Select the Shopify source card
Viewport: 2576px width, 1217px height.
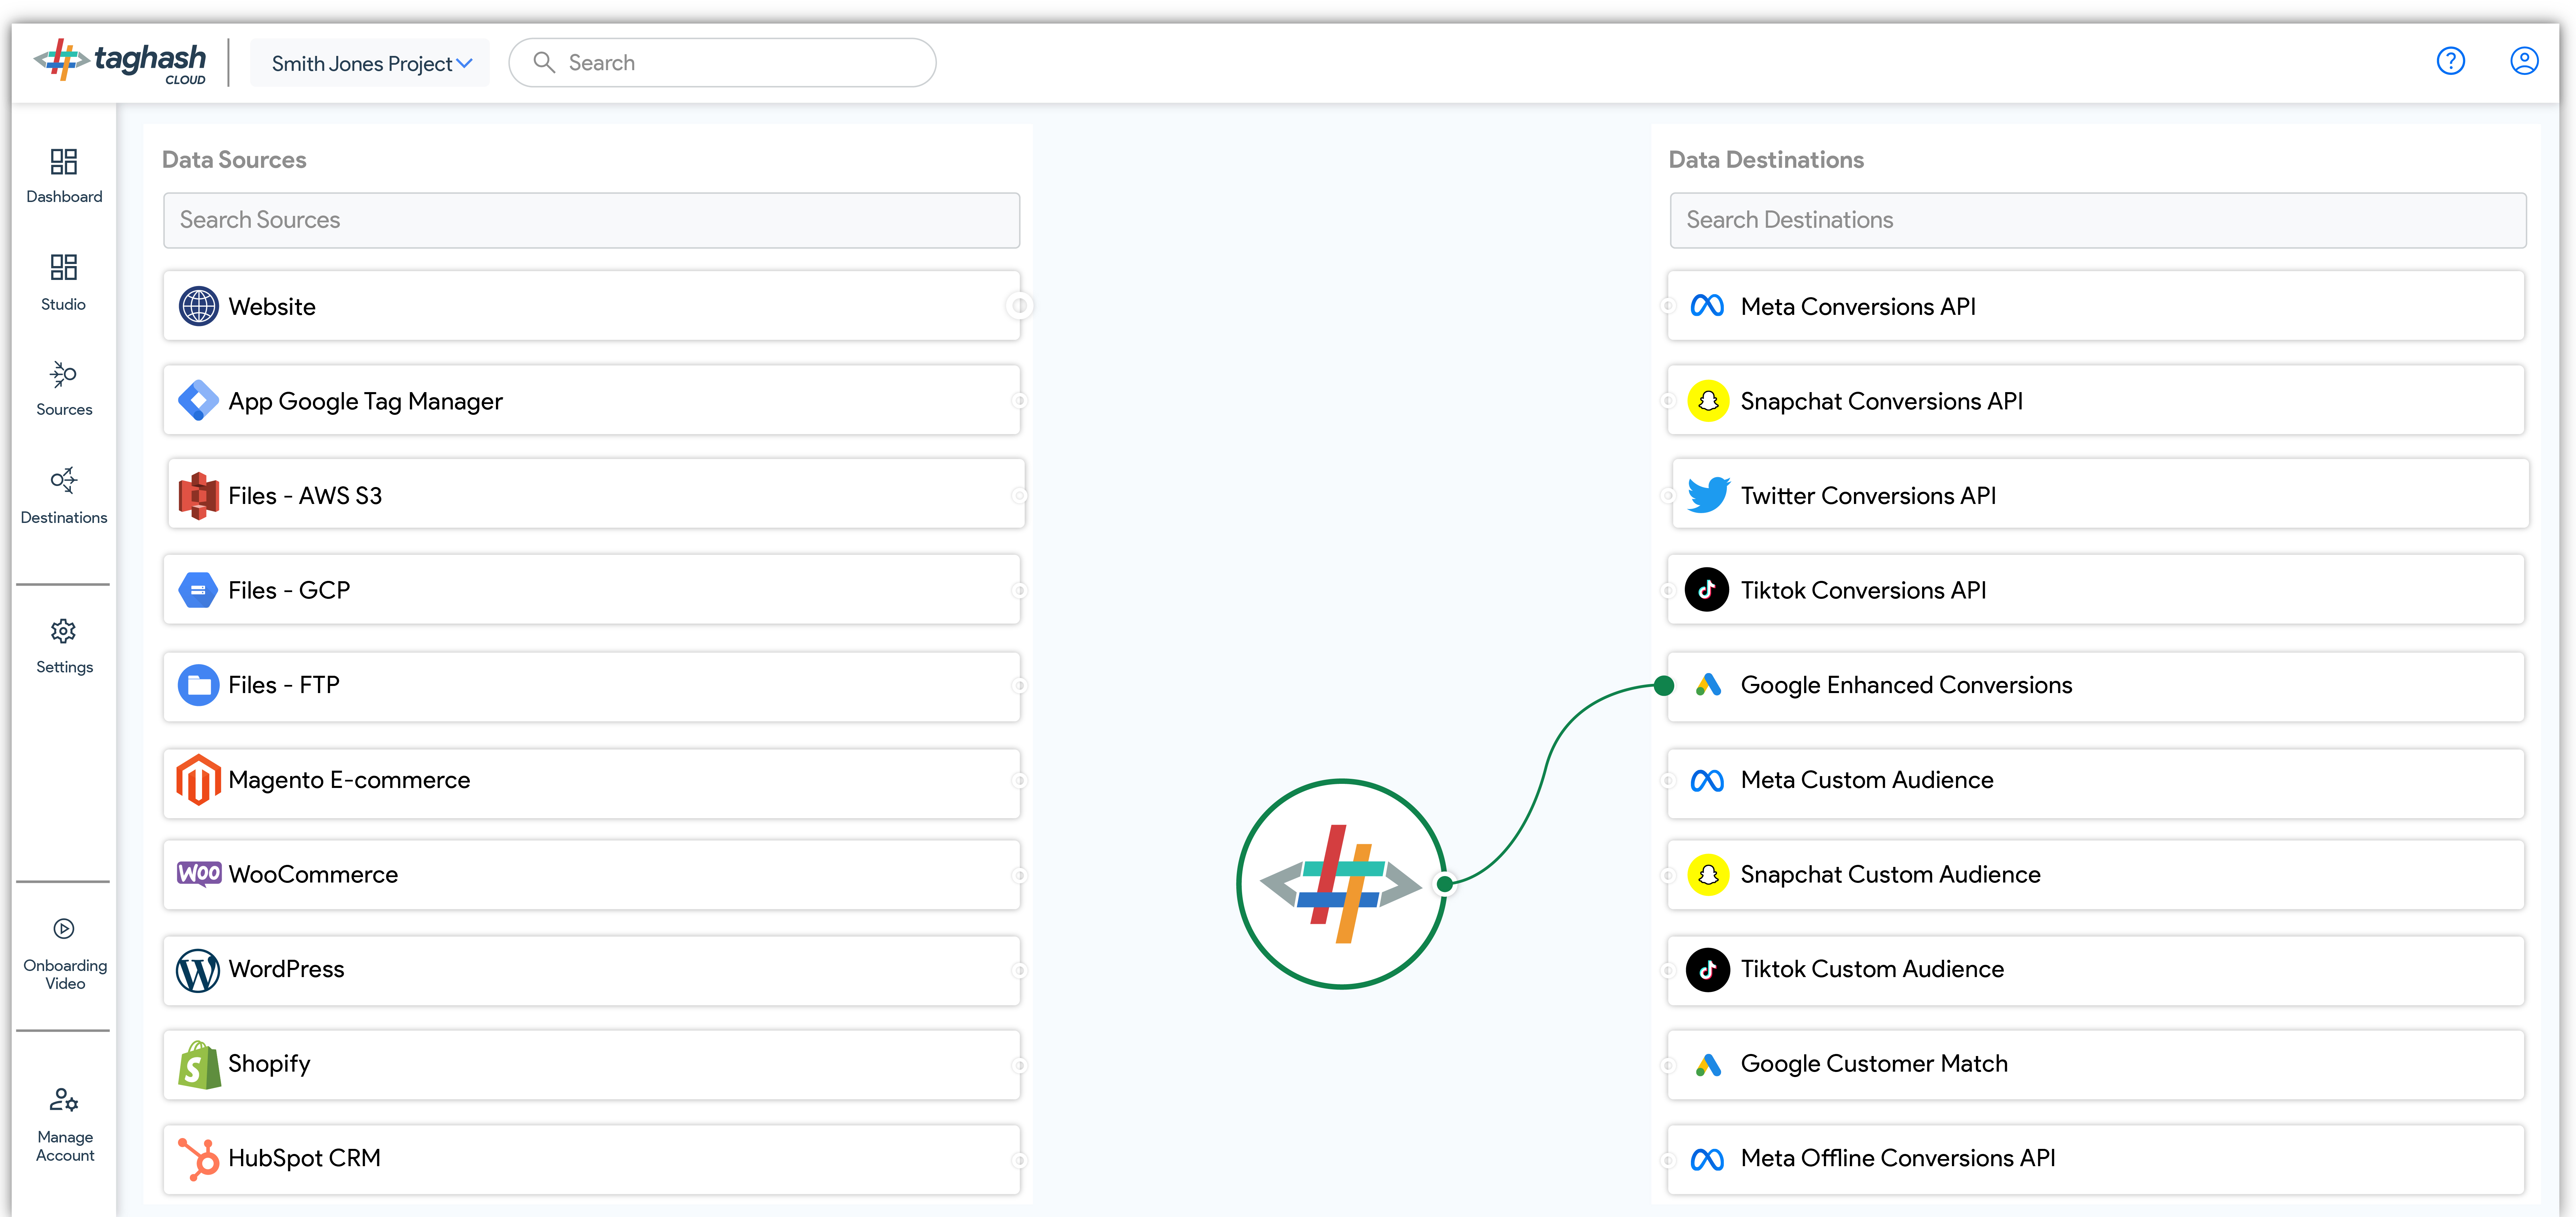point(592,1064)
